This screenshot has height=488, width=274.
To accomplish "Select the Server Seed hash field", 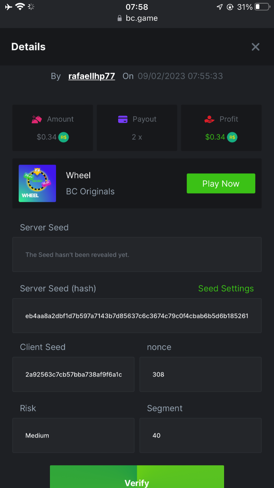I will click(x=137, y=316).
